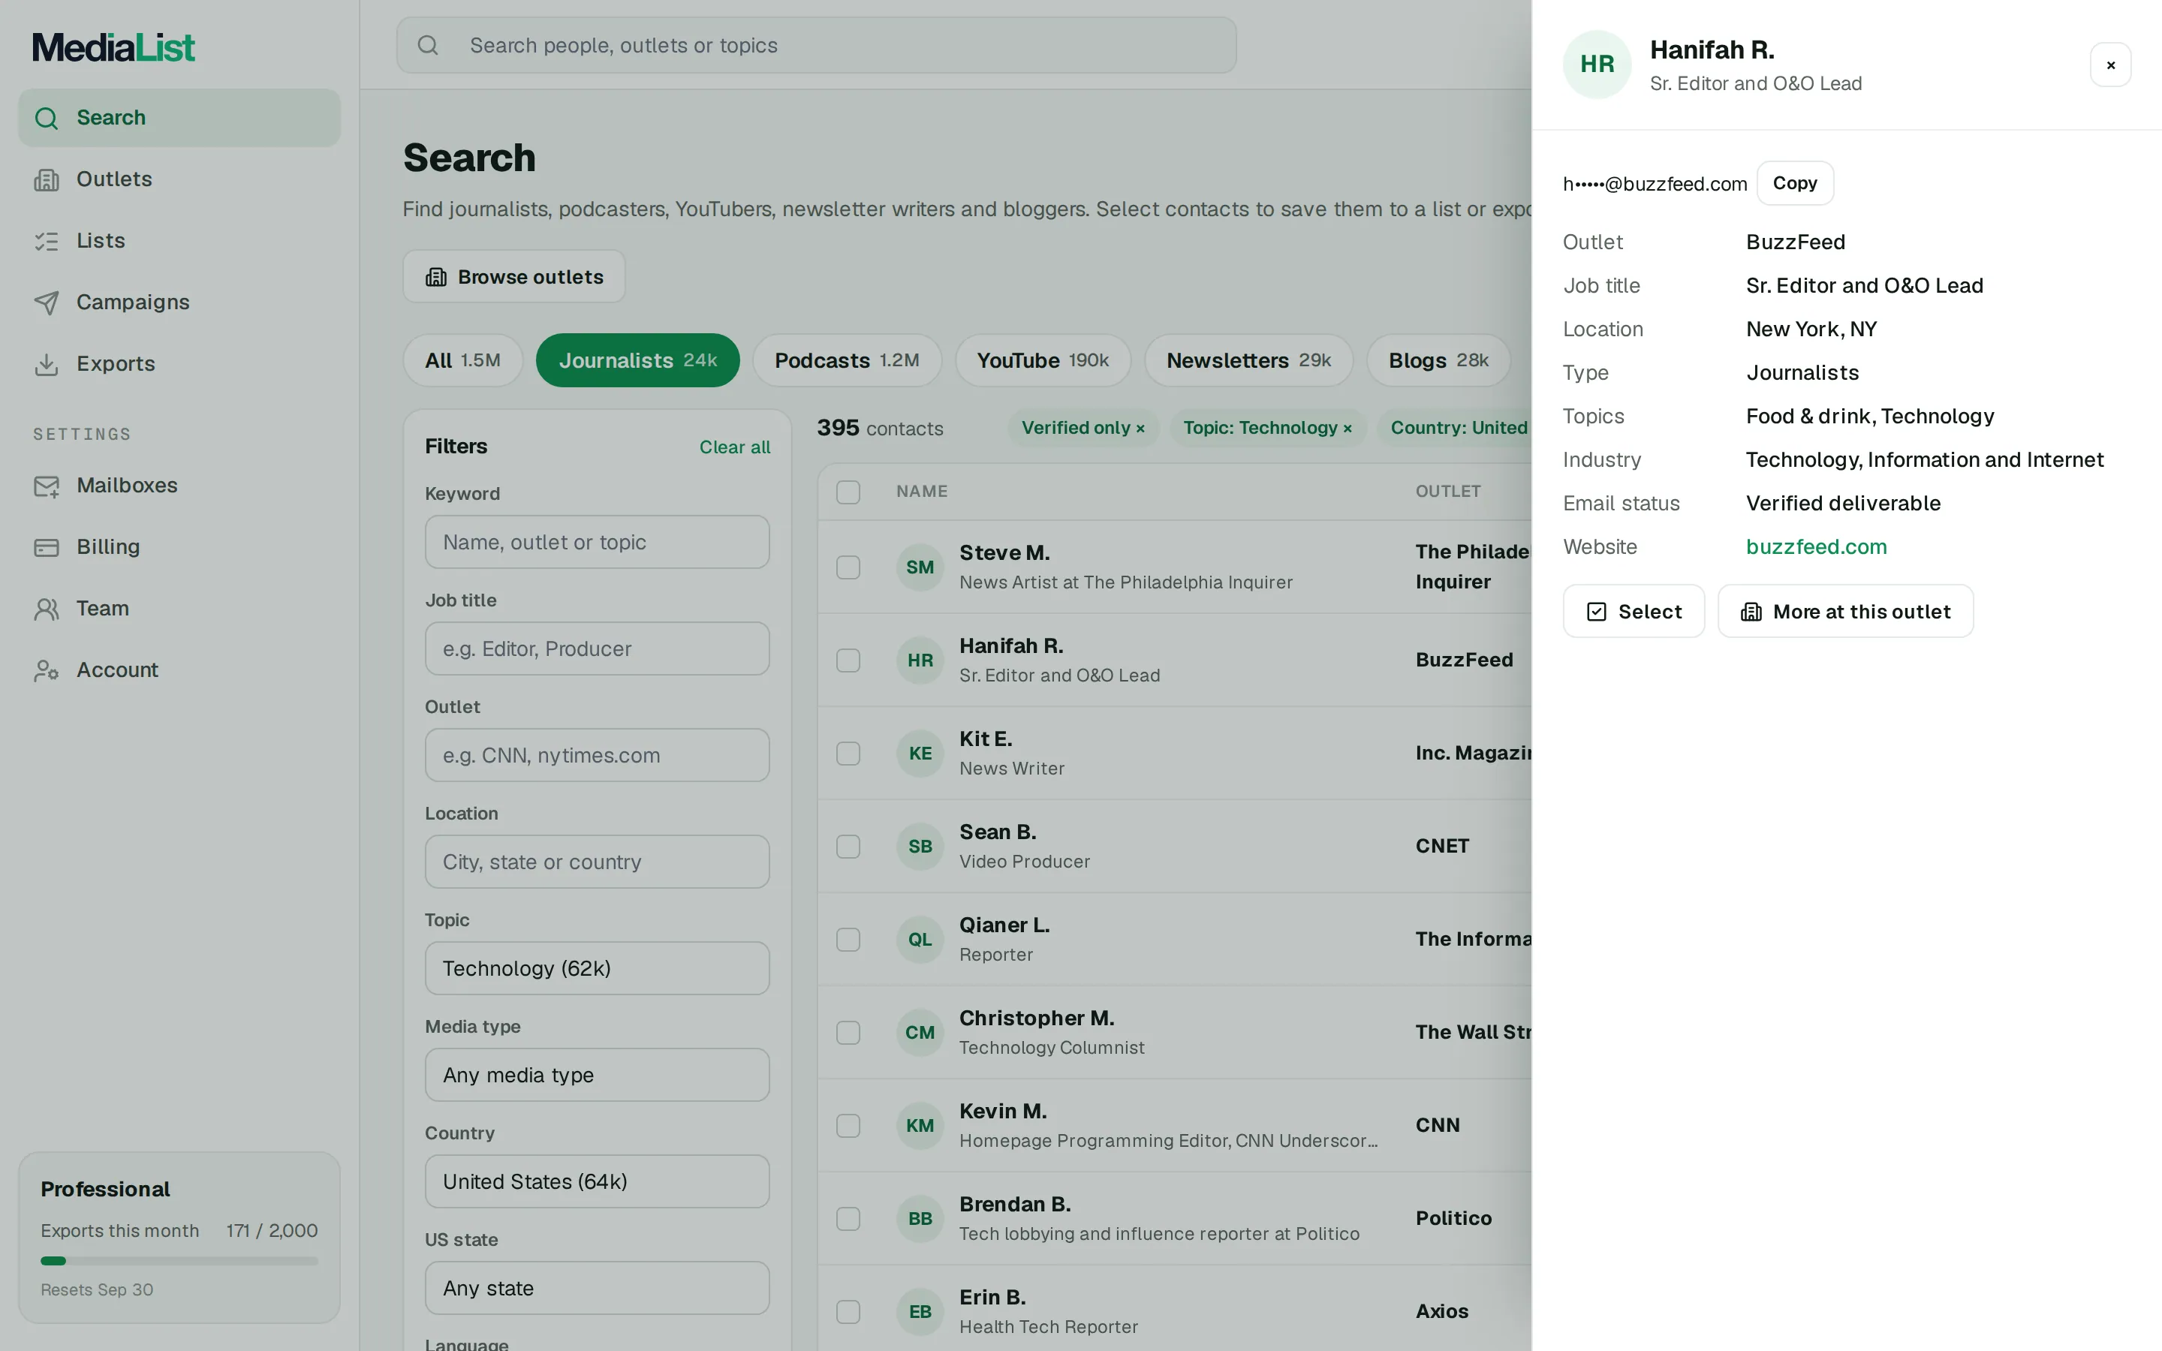
Task: Click the Location filter input
Action: click(x=597, y=862)
